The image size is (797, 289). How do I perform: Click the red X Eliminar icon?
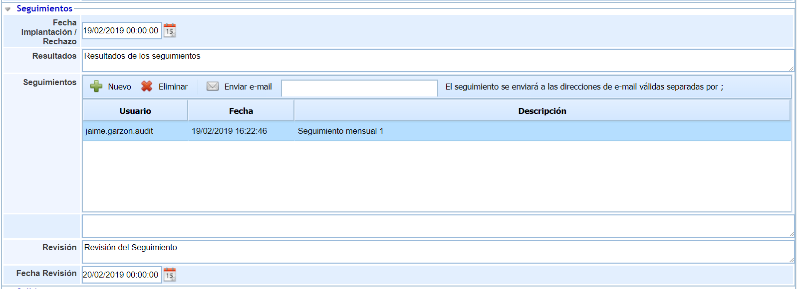pyautogui.click(x=147, y=87)
